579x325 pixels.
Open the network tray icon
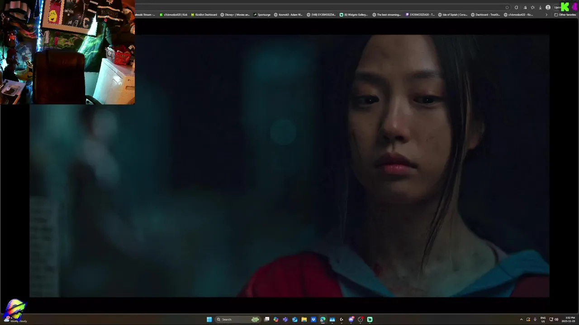pos(551,320)
